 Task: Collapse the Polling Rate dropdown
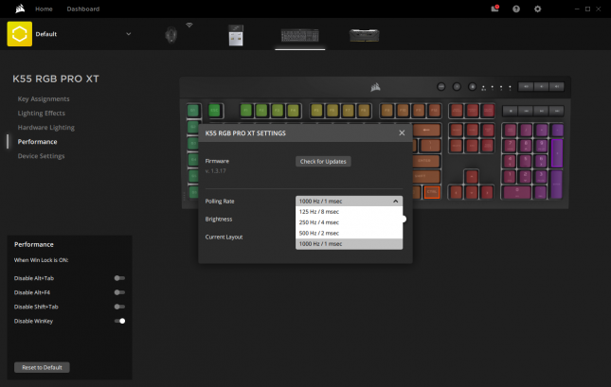pos(396,202)
